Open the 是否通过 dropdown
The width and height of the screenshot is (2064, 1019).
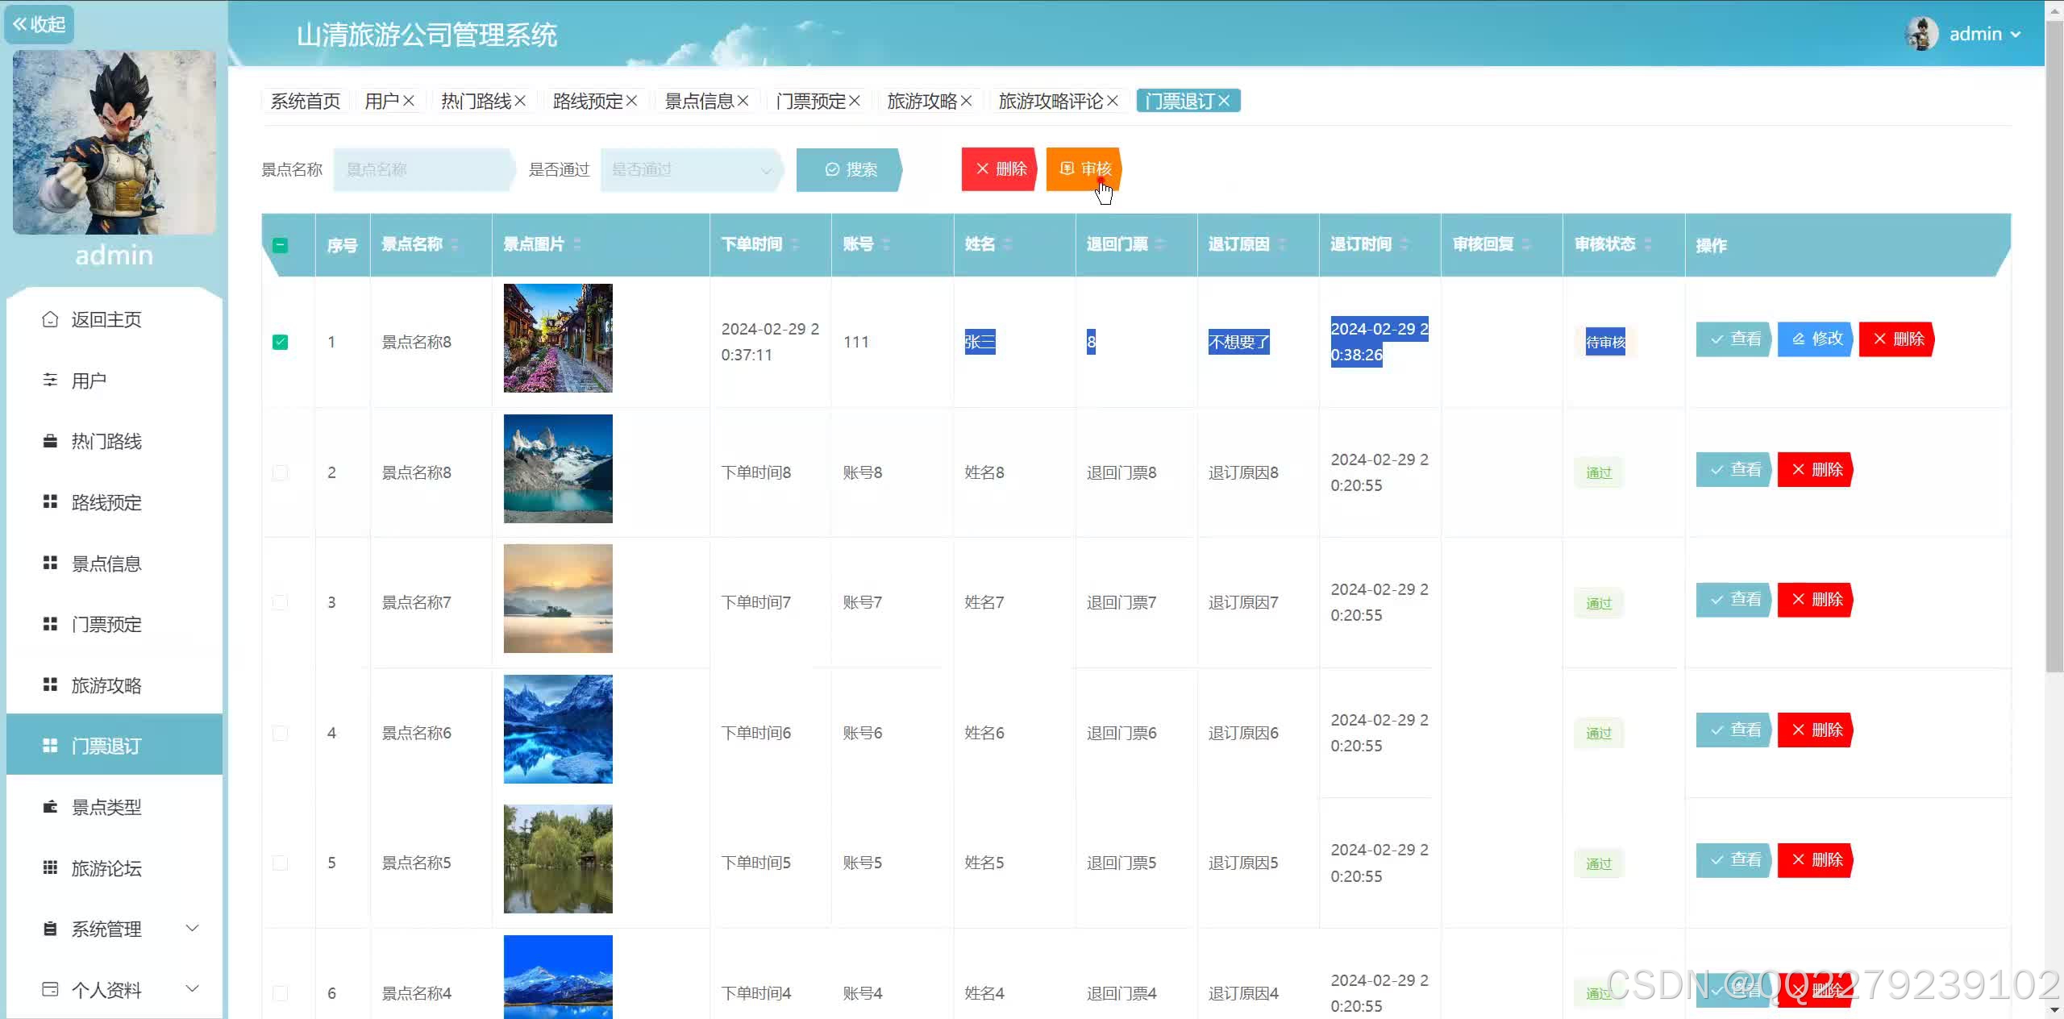click(x=691, y=169)
